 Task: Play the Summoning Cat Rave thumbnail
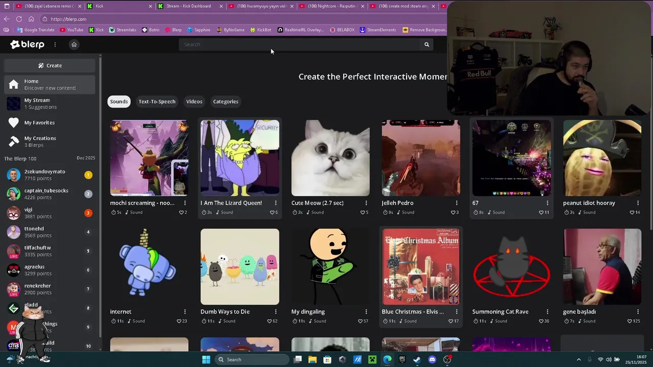coord(512,267)
